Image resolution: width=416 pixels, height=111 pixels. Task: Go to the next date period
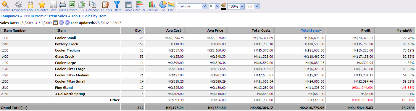click(x=67, y=22)
